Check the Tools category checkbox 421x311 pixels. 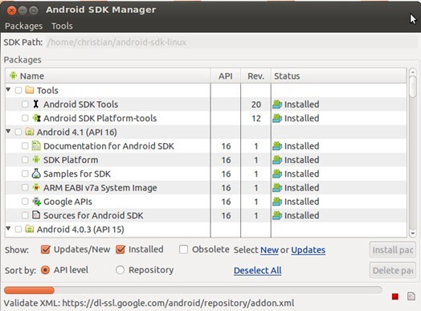(18, 90)
